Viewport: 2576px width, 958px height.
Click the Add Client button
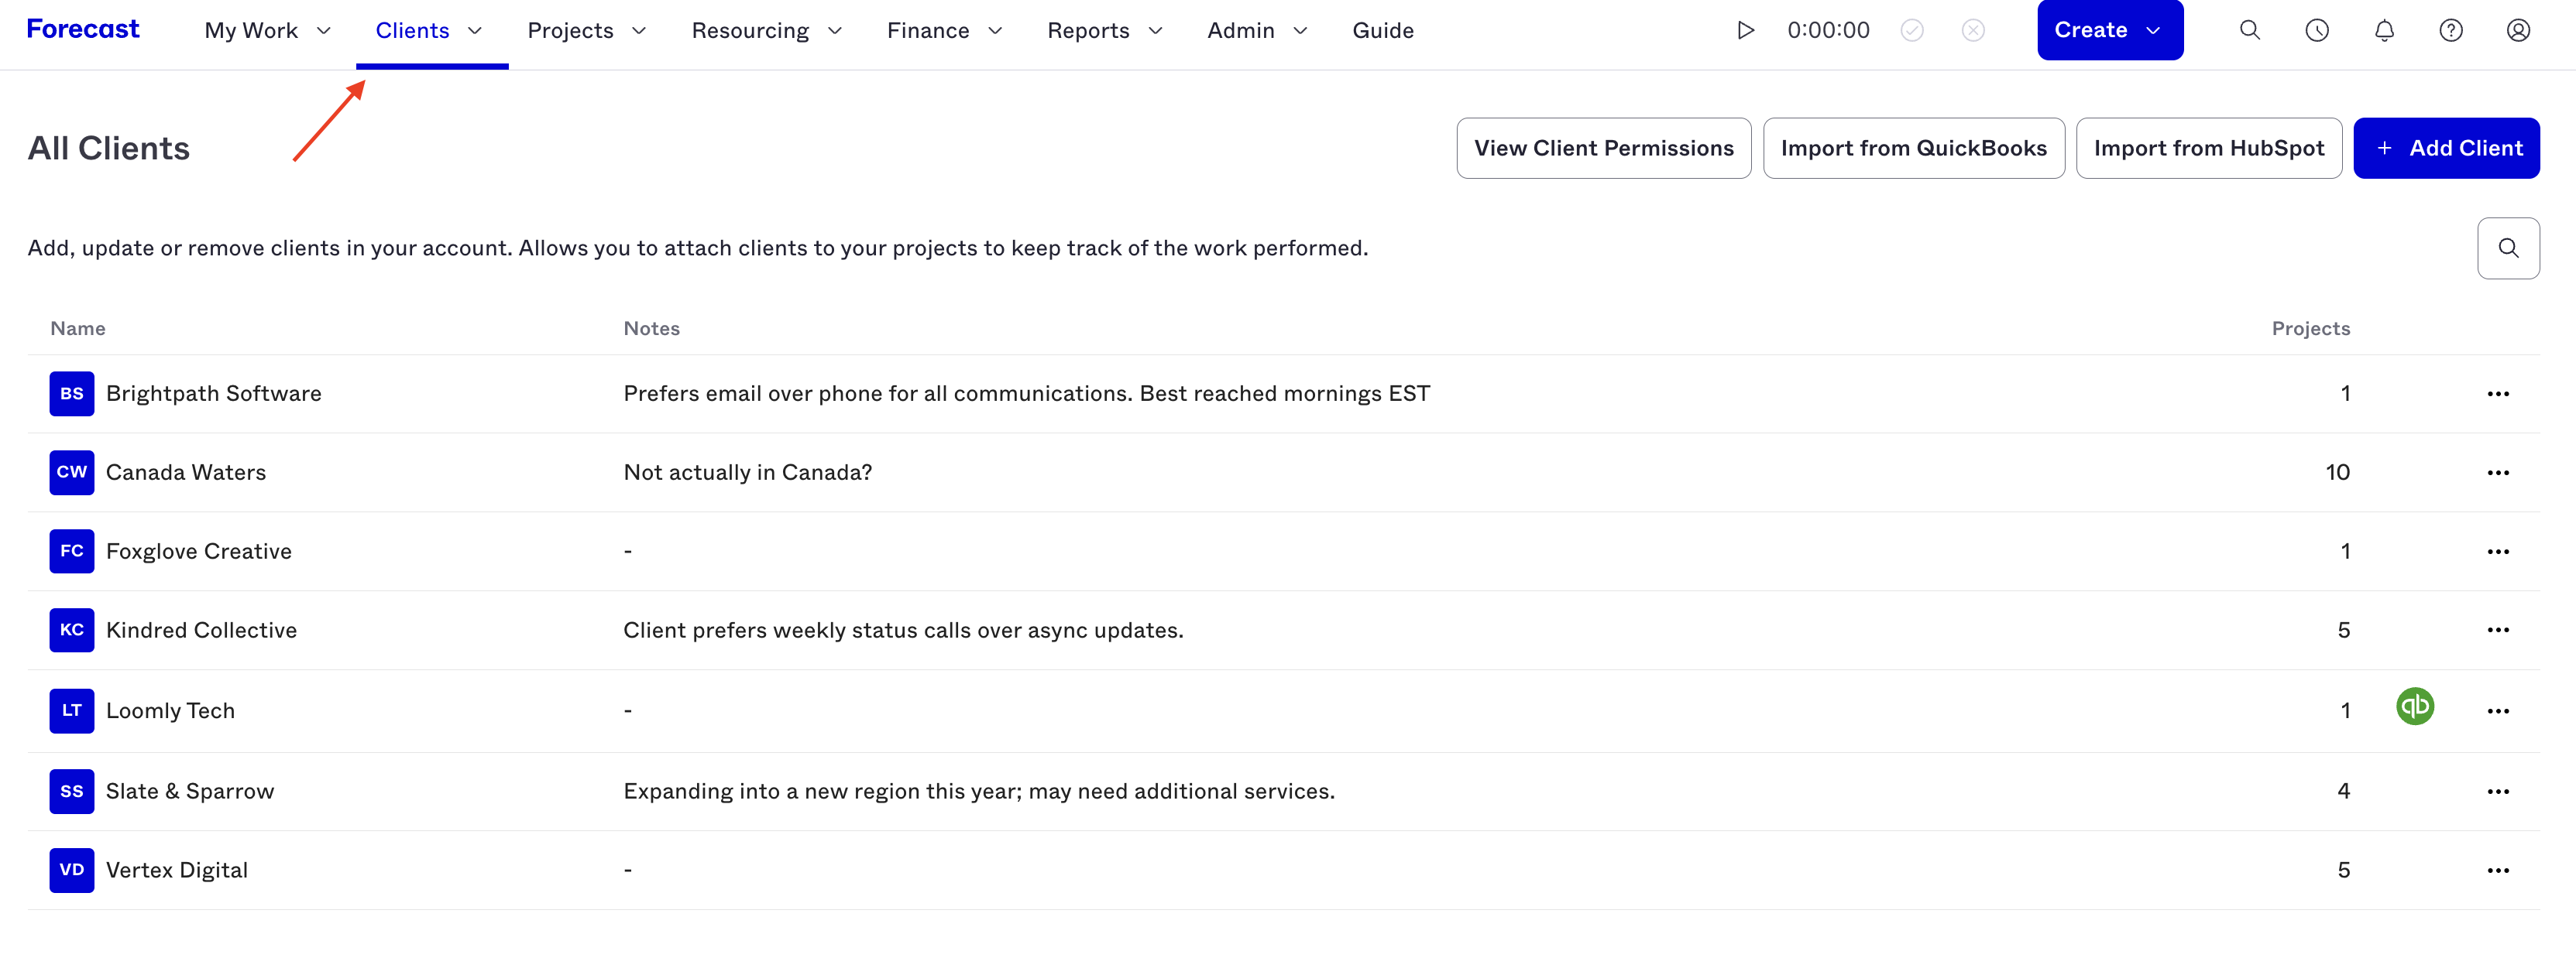click(x=2446, y=148)
